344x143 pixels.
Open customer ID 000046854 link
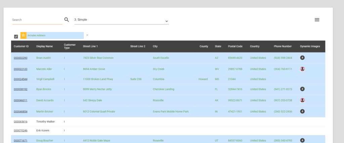pyautogui.click(x=20, y=111)
